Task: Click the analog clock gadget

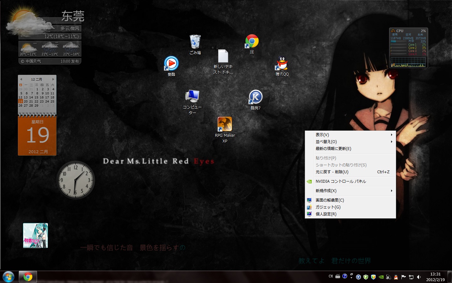Action: click(76, 180)
